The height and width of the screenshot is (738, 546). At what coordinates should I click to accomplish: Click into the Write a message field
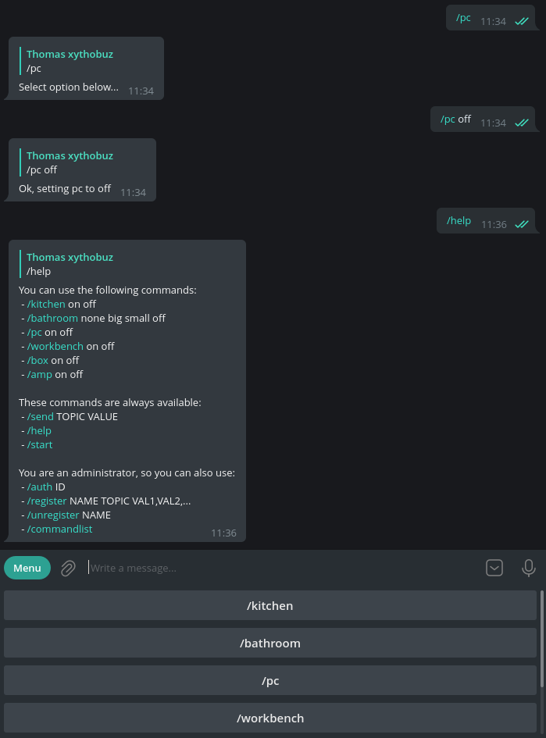(x=283, y=568)
